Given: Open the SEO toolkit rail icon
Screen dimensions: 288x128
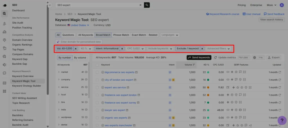Looking at the screenshot, I should (4, 13).
